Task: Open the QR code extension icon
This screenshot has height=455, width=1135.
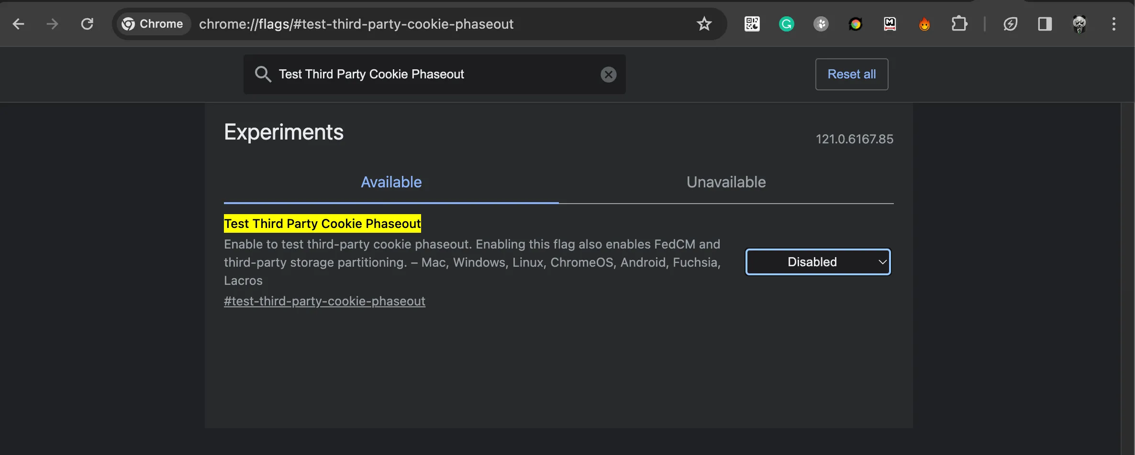Action: click(x=752, y=24)
